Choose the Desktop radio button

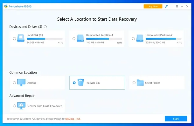pyautogui.click(x=15, y=83)
